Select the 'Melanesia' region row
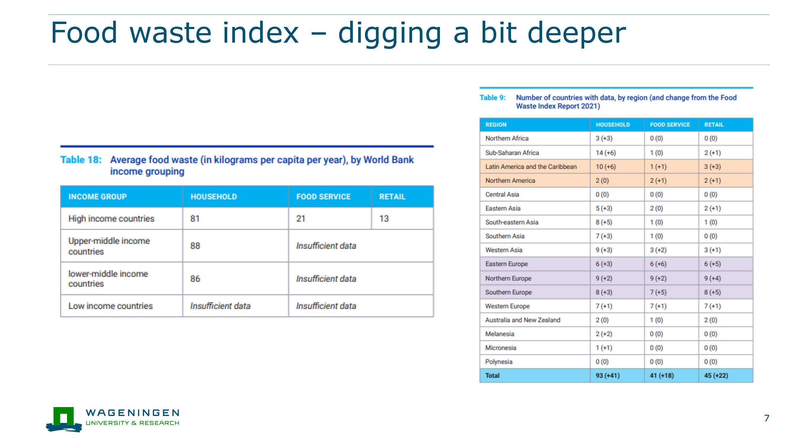The width and height of the screenshot is (791, 445). coord(616,334)
